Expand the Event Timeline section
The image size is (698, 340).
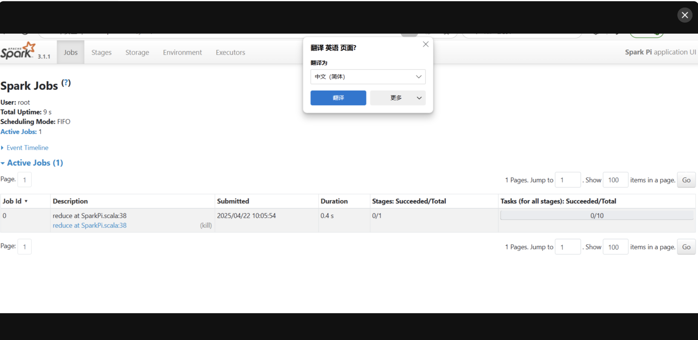tap(27, 148)
